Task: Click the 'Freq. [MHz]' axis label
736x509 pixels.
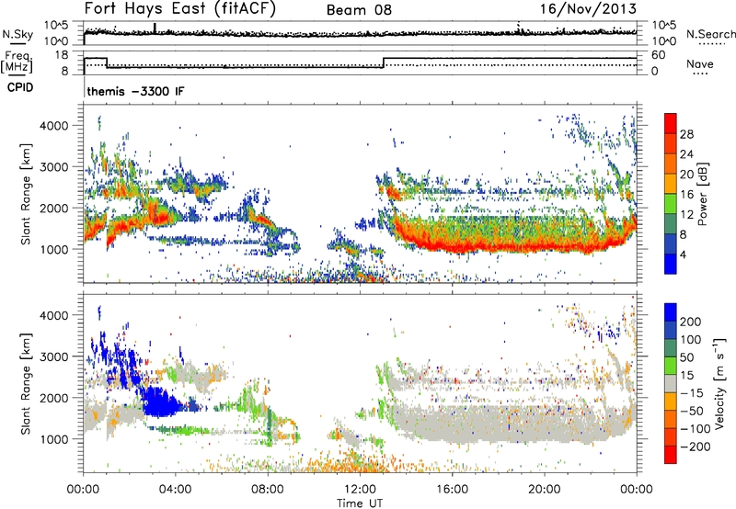Action: [17, 62]
